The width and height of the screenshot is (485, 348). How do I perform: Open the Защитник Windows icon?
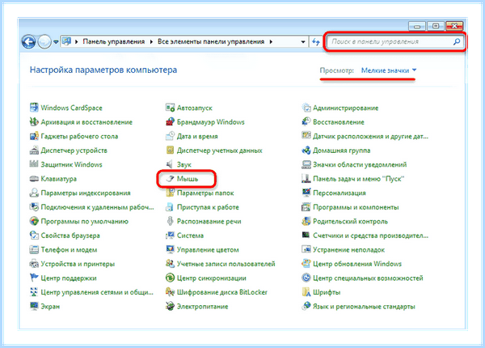(34, 164)
